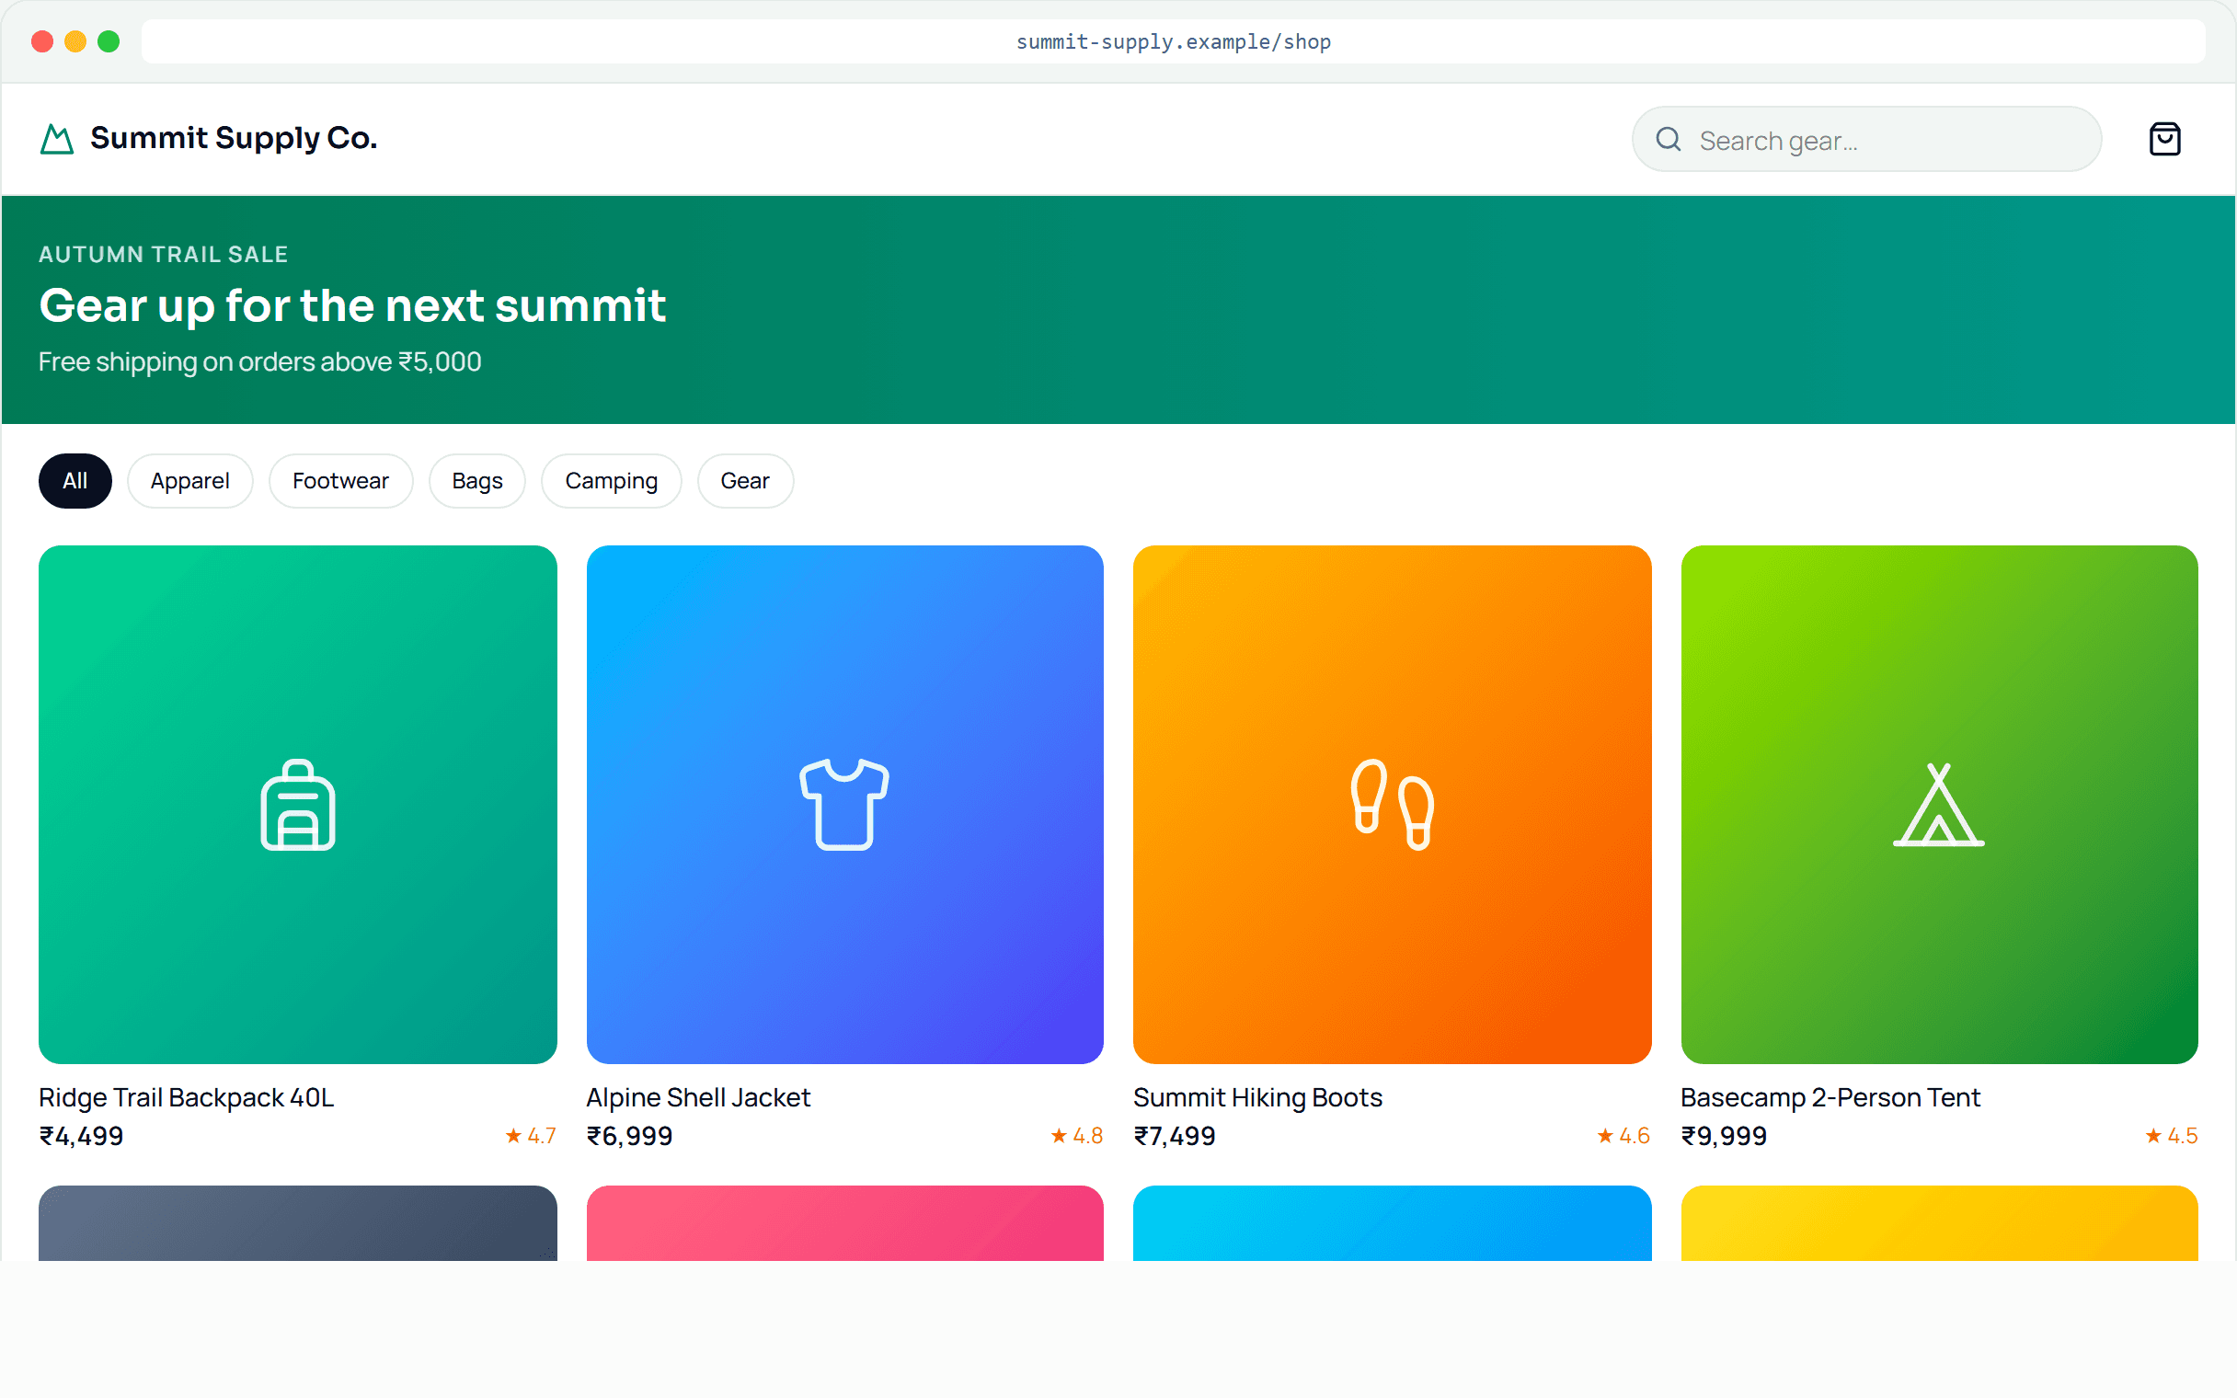Image resolution: width=2237 pixels, height=1398 pixels.
Task: Click the ₹4,499 backpack price
Action: (81, 1137)
